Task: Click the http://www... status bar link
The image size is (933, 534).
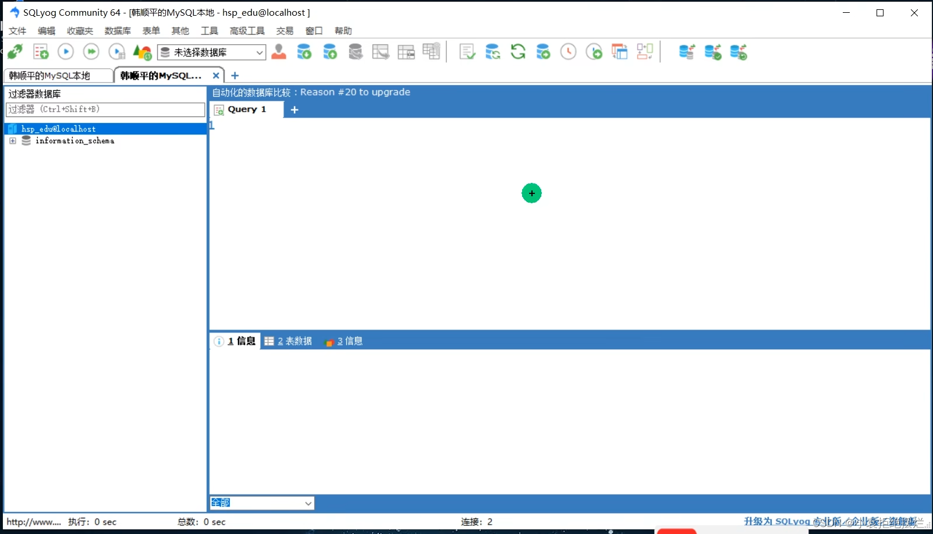Action: (34, 522)
